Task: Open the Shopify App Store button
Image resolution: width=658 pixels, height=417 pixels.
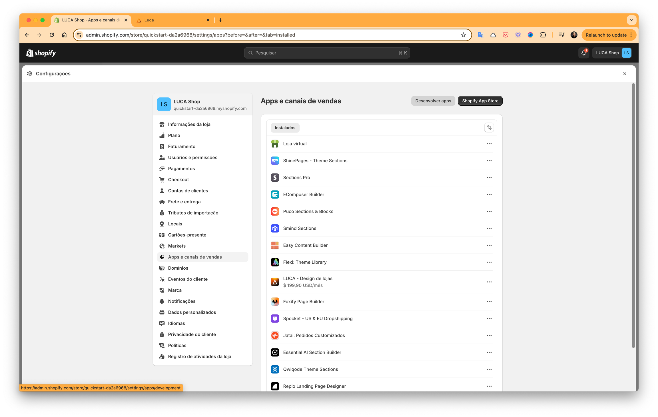Action: click(x=480, y=101)
